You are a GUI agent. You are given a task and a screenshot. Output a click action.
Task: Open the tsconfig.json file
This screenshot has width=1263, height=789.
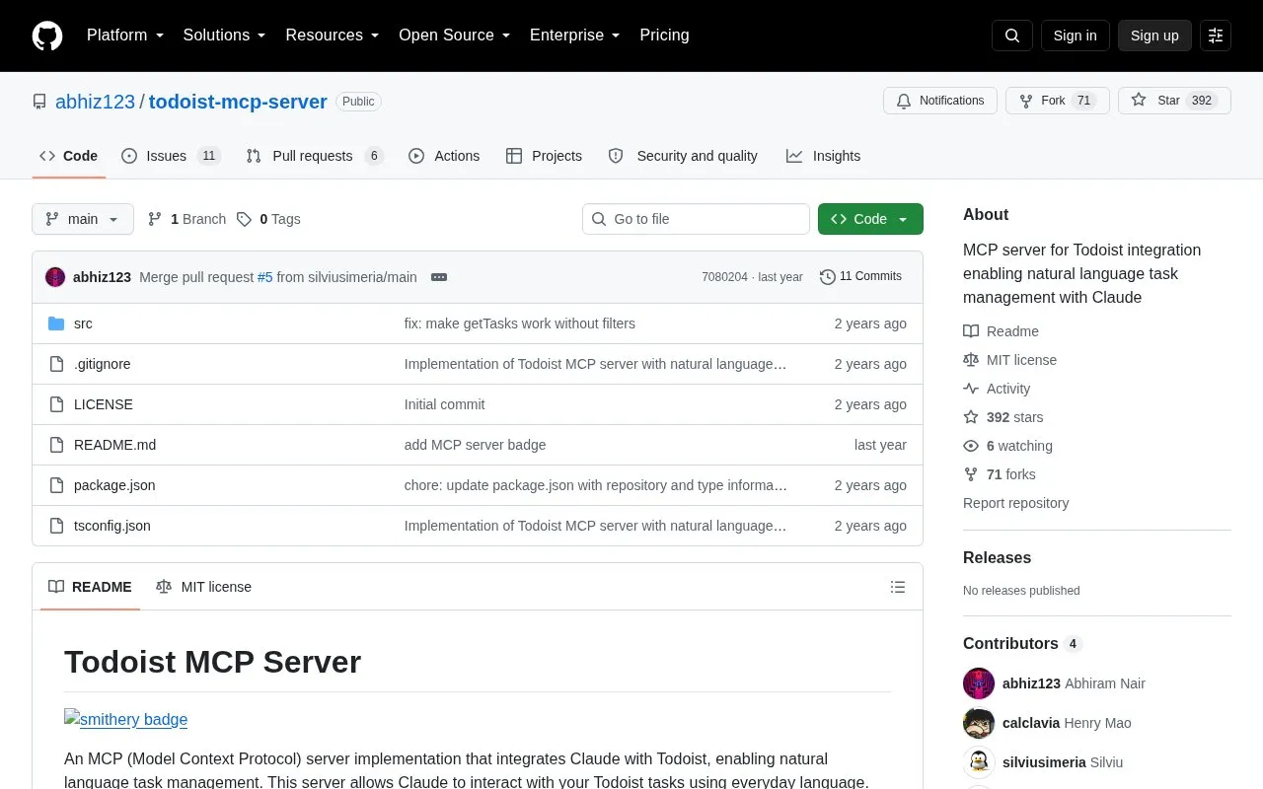[112, 526]
